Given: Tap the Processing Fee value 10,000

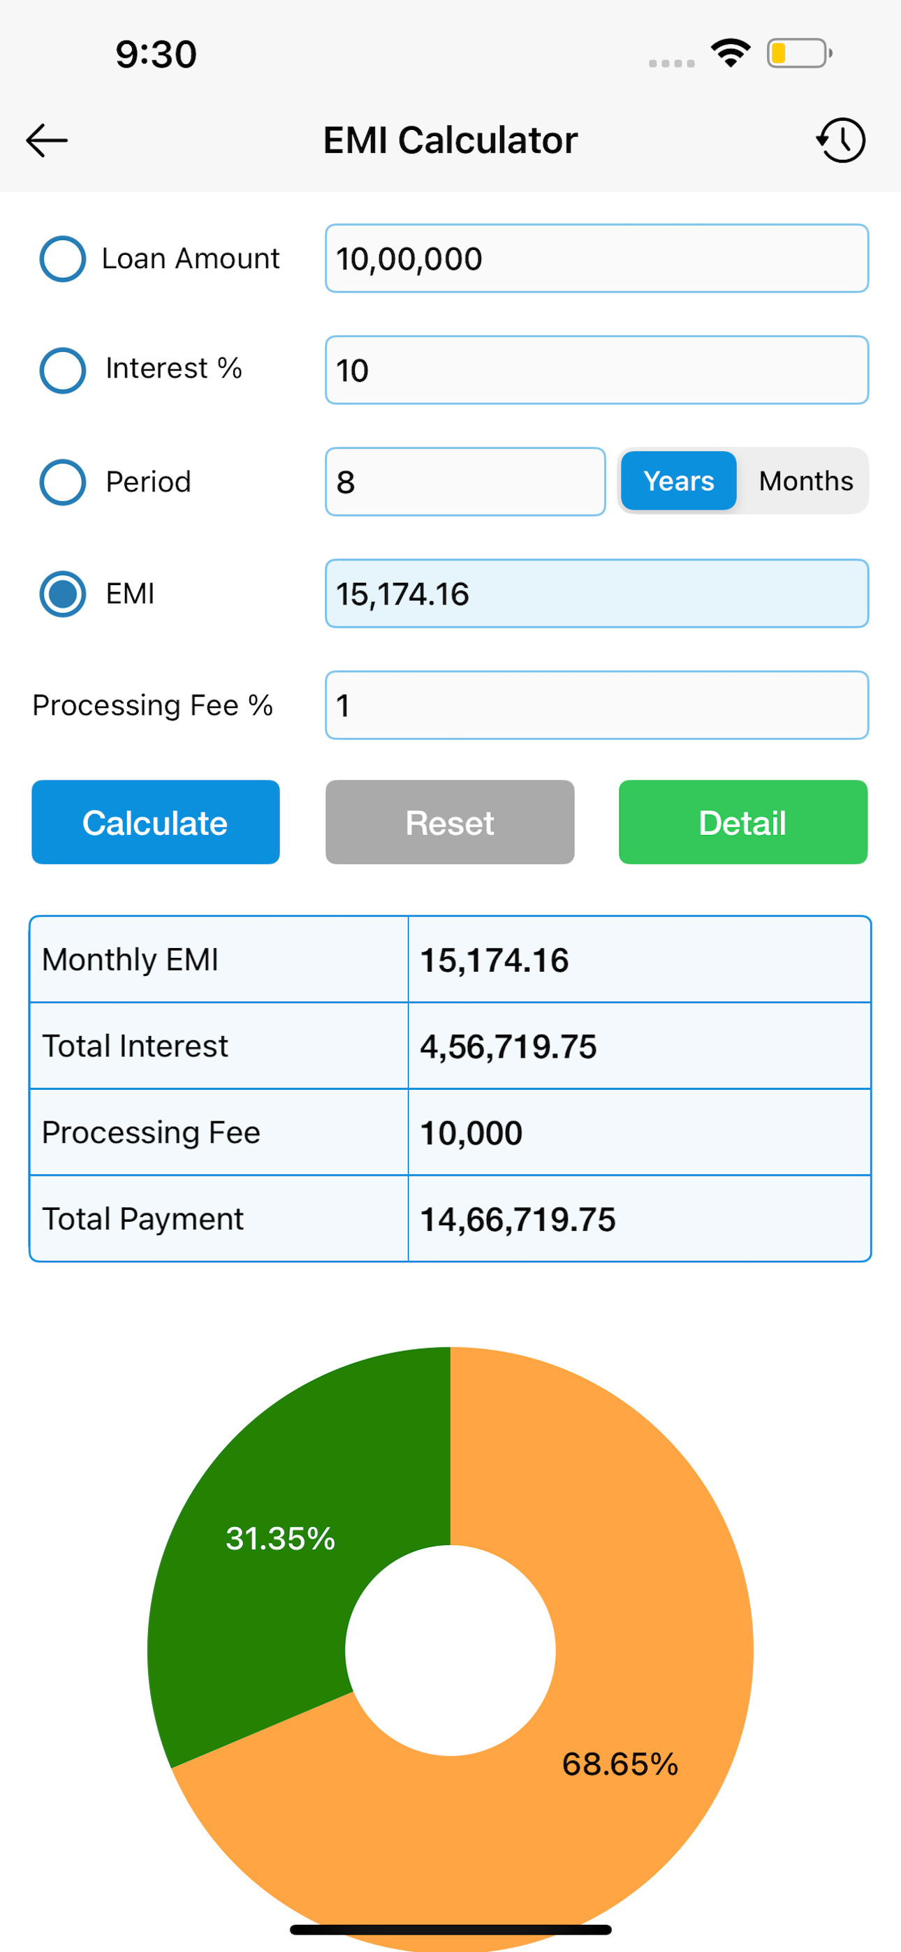Looking at the screenshot, I should tap(471, 1133).
